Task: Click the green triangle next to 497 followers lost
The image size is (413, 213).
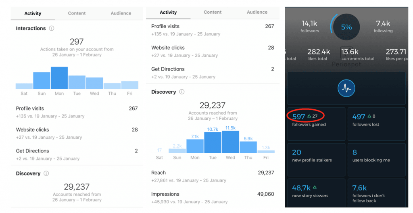Action: point(369,116)
